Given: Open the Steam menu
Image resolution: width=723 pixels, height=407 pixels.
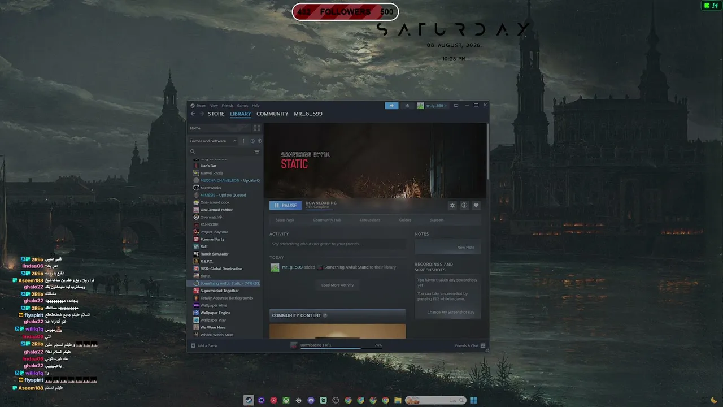Looking at the screenshot, I should click(x=201, y=106).
